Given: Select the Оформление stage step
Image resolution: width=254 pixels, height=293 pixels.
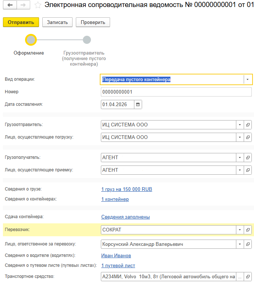Looking at the screenshot, I should click(31, 40).
